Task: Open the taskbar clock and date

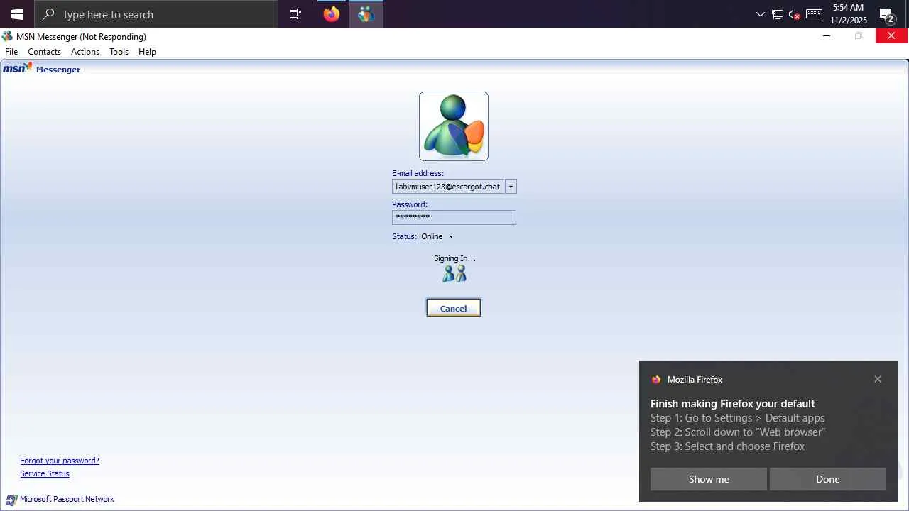Action: click(x=849, y=14)
